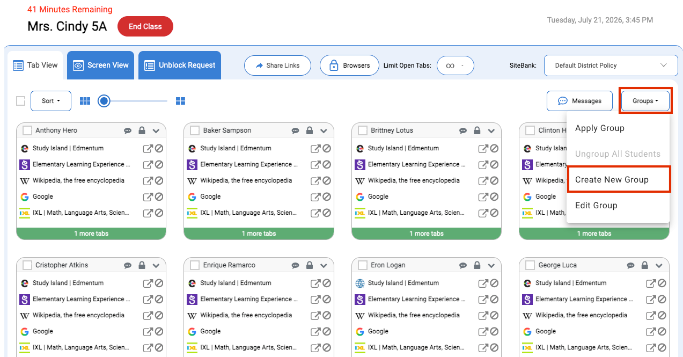
Task: Select Eron Logan's checkbox
Action: [362, 265]
